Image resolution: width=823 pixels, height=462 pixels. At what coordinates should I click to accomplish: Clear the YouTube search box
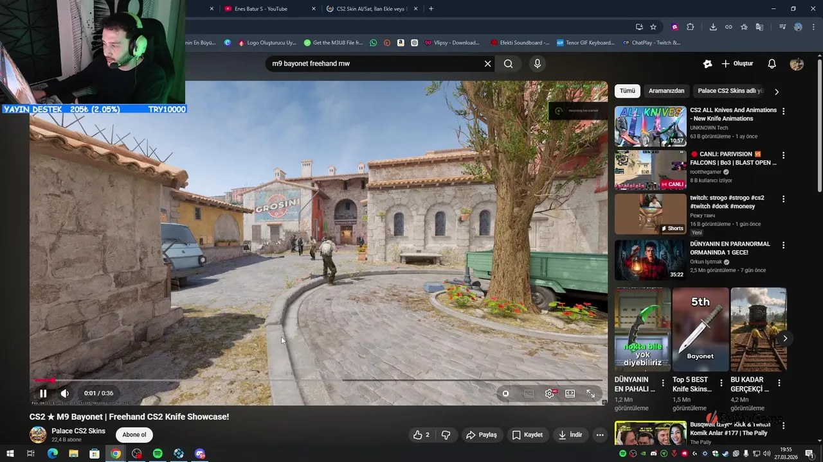click(x=487, y=64)
